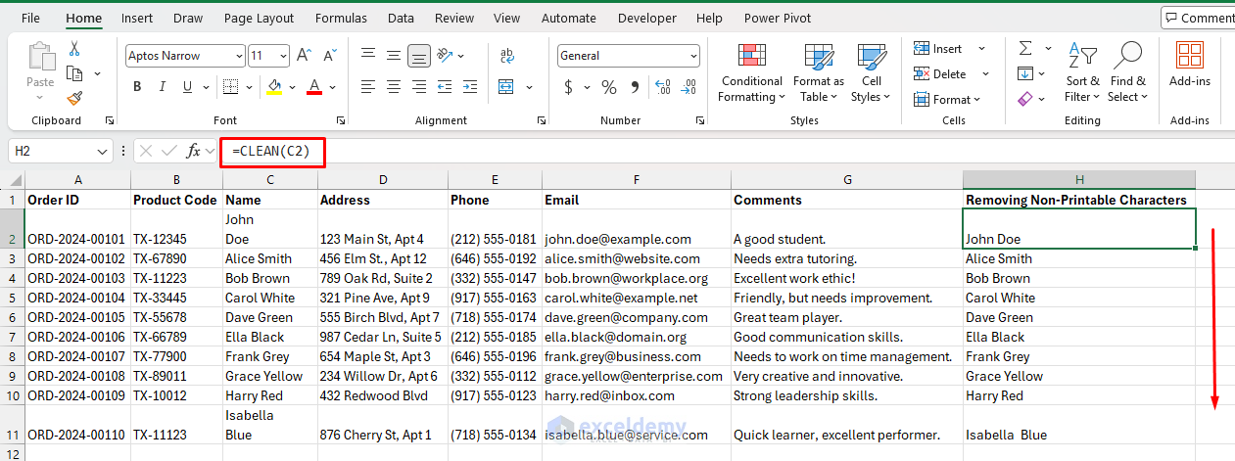Align text right

[419, 87]
